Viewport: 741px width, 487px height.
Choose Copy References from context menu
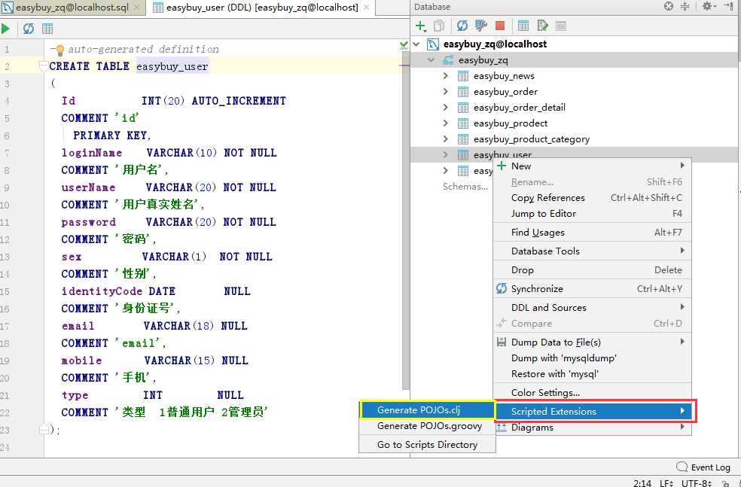pyautogui.click(x=592, y=198)
